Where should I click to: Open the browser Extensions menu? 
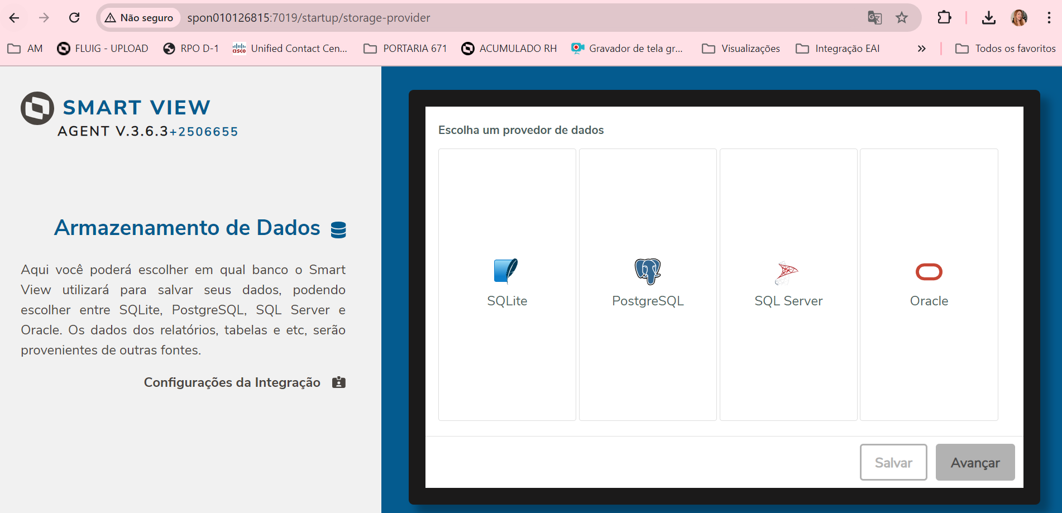click(944, 18)
